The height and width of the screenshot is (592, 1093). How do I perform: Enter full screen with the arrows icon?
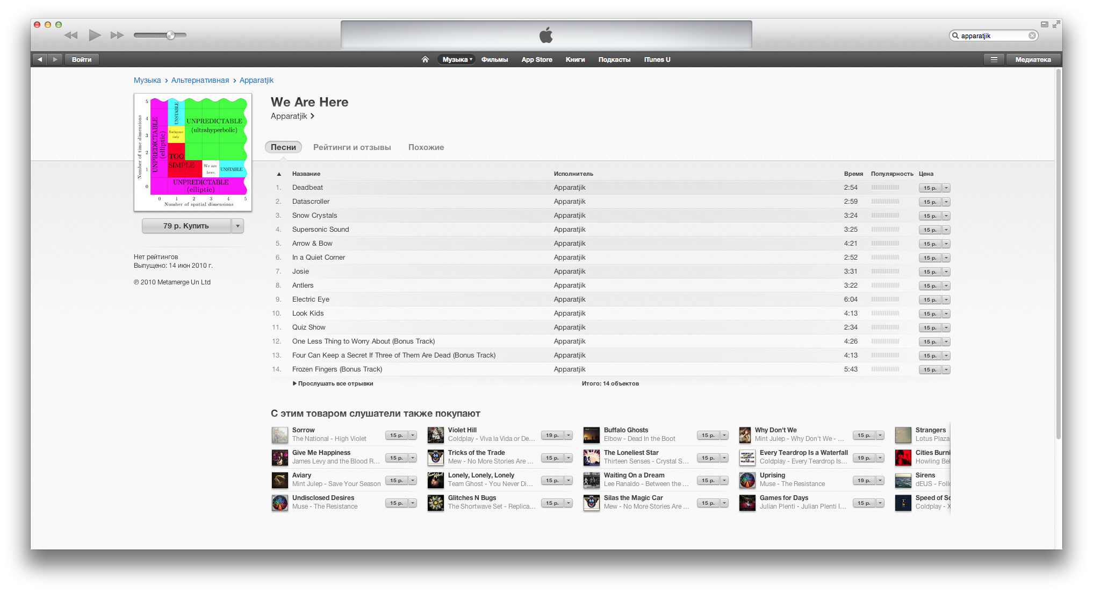1056,24
